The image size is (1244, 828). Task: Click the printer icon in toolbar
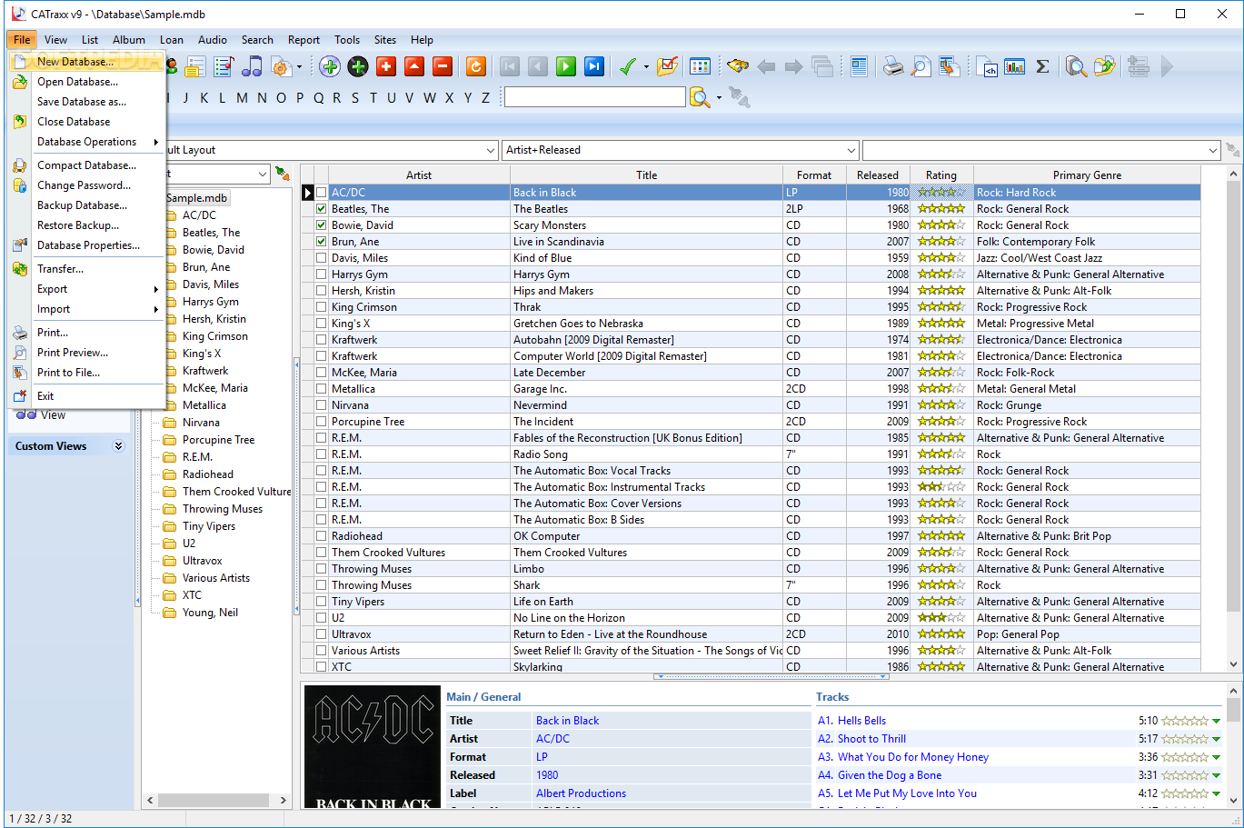(893, 66)
